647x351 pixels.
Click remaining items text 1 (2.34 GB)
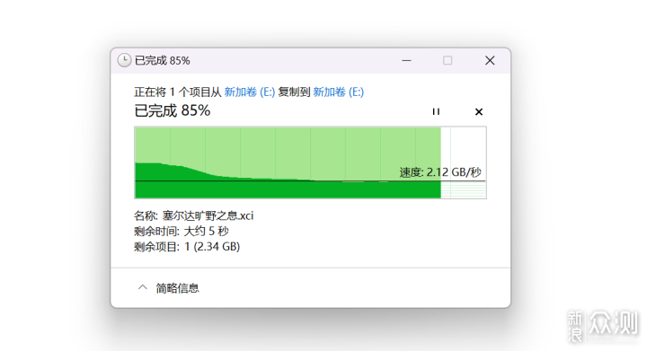212,247
